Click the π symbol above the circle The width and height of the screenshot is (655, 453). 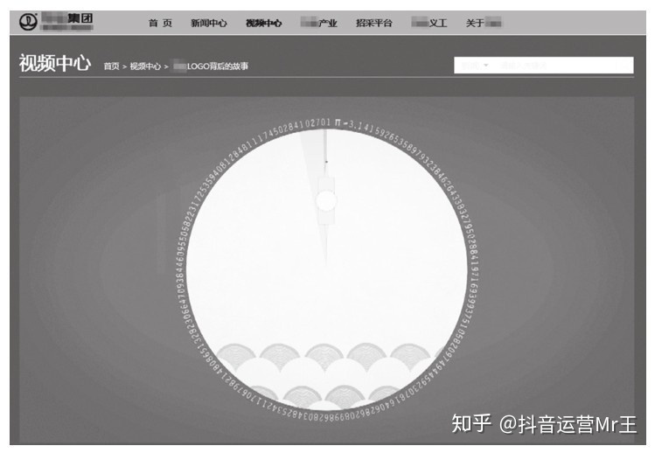tap(338, 123)
